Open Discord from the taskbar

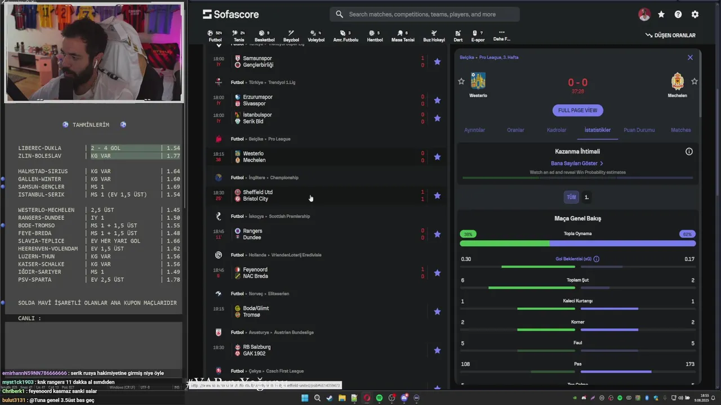pyautogui.click(x=404, y=398)
